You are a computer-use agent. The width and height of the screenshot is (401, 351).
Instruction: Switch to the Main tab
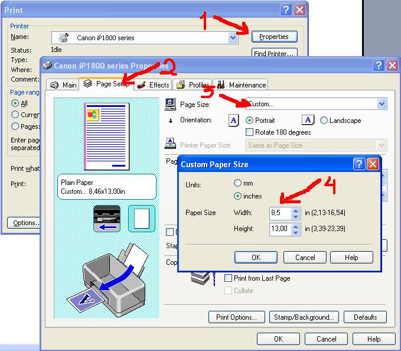[63, 84]
